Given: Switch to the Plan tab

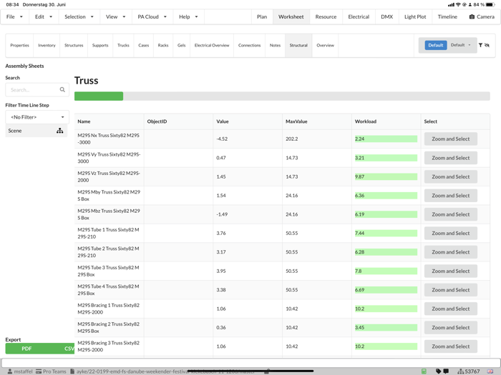Looking at the screenshot, I should (262, 16).
